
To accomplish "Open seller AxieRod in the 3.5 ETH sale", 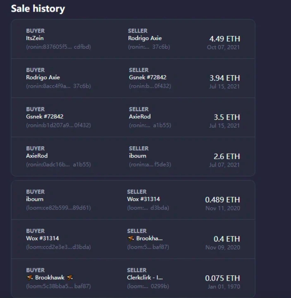I will tap(140, 117).
